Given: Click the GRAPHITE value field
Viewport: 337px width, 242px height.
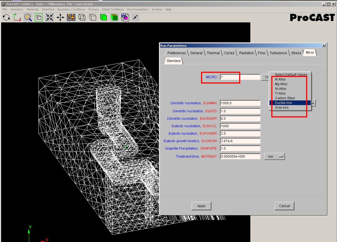Looking at the screenshot, I should [240, 149].
